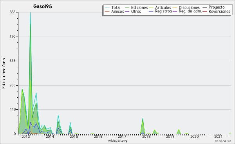This screenshot has width=235, height=144.
Task: Click the late-2017 edit peak
Action: (x=143, y=119)
